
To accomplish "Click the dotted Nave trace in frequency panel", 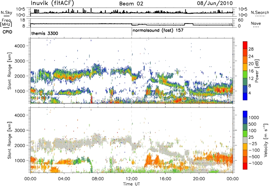I will (182, 23).
